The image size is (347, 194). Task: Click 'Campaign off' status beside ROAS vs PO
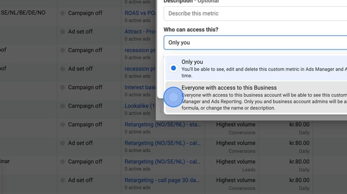point(85,13)
